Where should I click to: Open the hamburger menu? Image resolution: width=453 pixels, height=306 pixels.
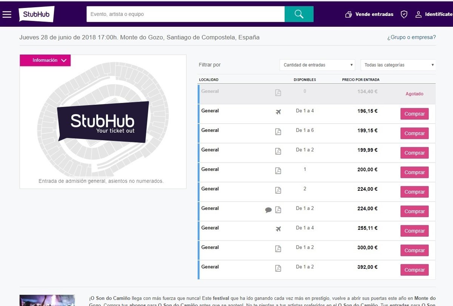click(7, 14)
